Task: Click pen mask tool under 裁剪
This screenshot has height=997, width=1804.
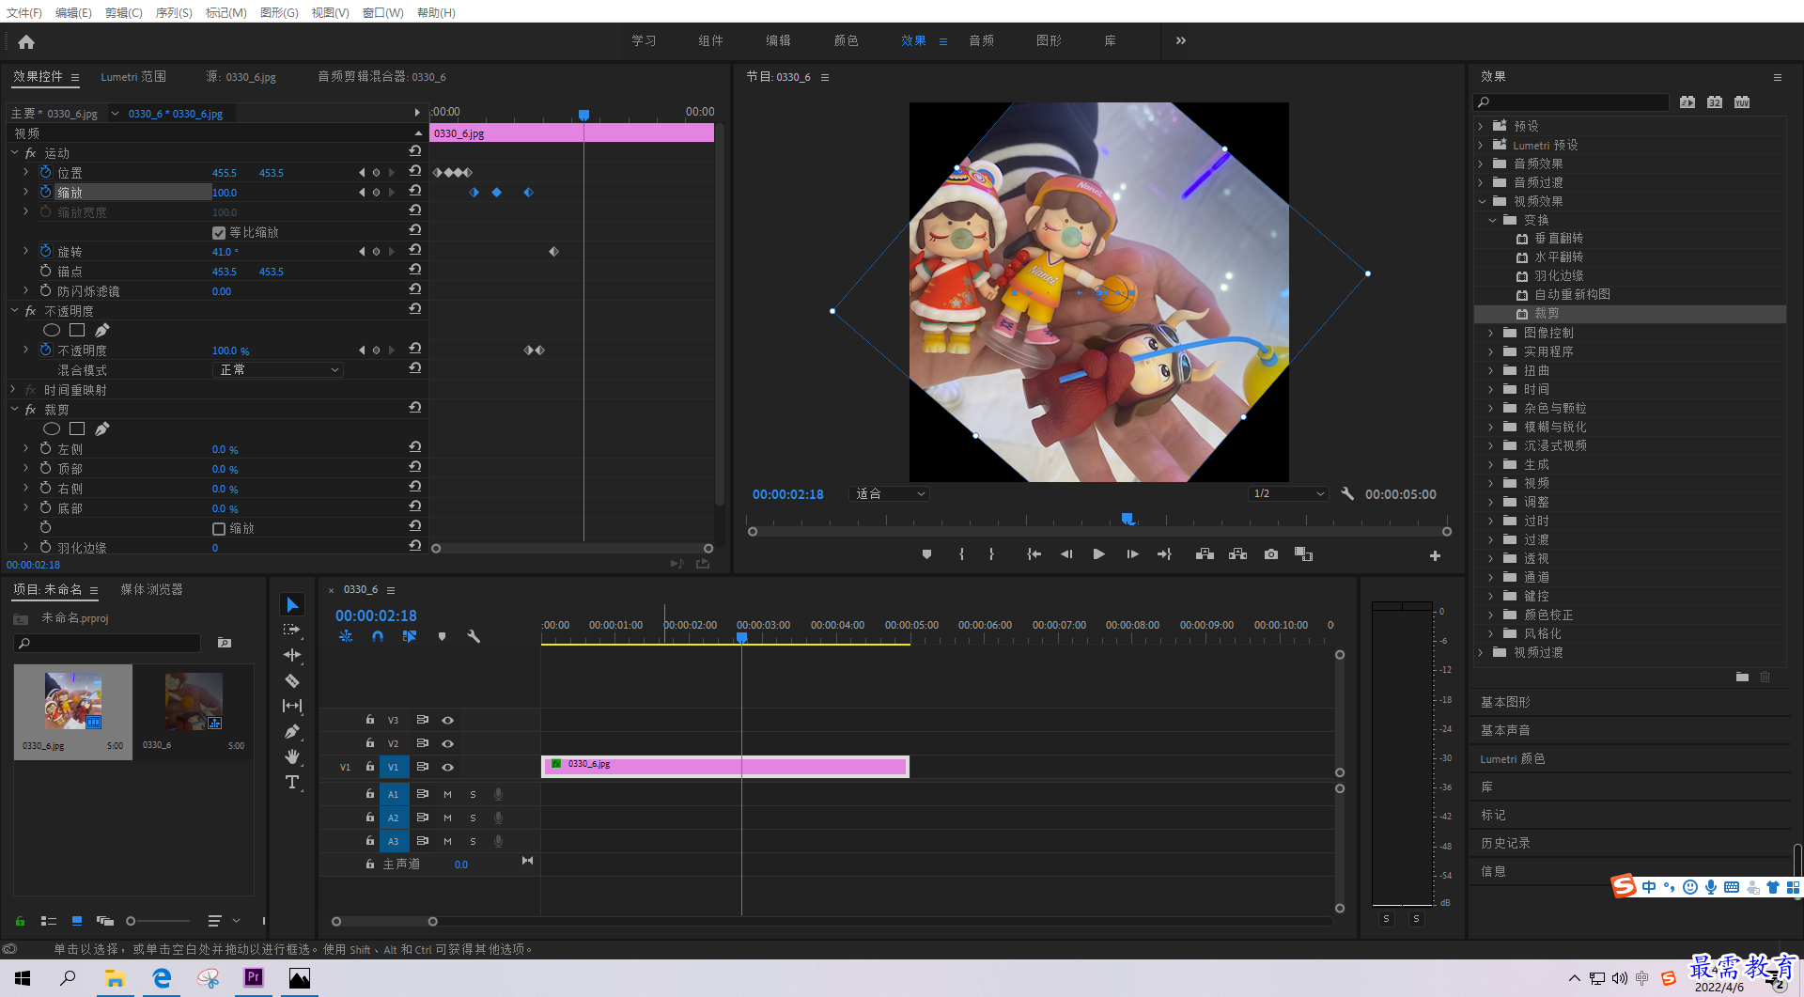Action: [x=102, y=428]
